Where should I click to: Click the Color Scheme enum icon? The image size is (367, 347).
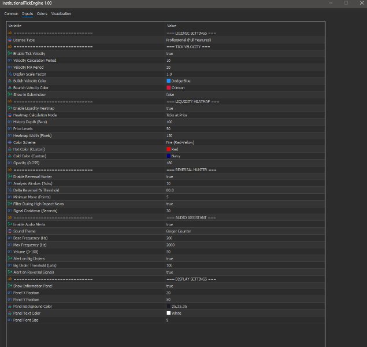click(10, 142)
